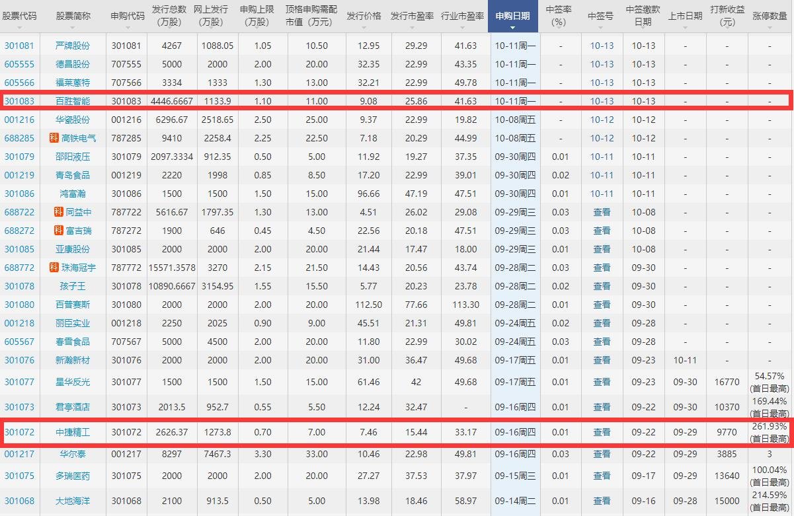Viewport: 794px width, 516px height.
Task: Sort by 申购上限(万股) column header
Action: point(257,16)
